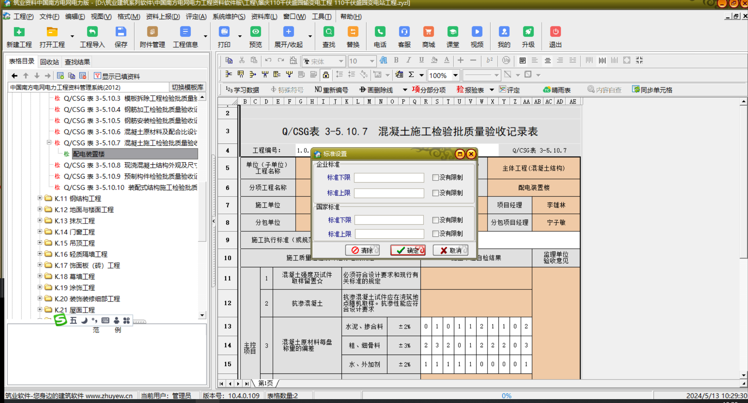Open the 格式(M) menu
Screen dimensions: 748x403
129,16
